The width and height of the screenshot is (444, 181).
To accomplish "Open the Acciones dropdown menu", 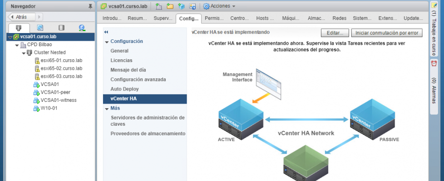I will (219, 6).
